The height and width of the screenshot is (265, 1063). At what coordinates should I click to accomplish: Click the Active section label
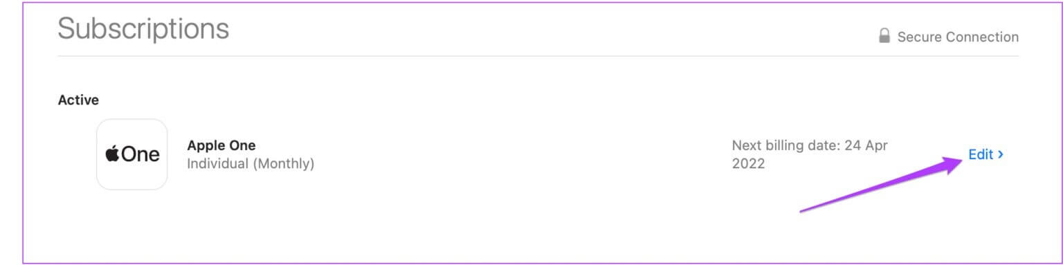click(x=78, y=100)
